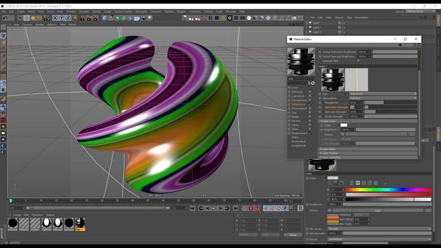This screenshot has width=441, height=248.
Task: Click the coordinate system icon next to Z
Action: (x=74, y=18)
